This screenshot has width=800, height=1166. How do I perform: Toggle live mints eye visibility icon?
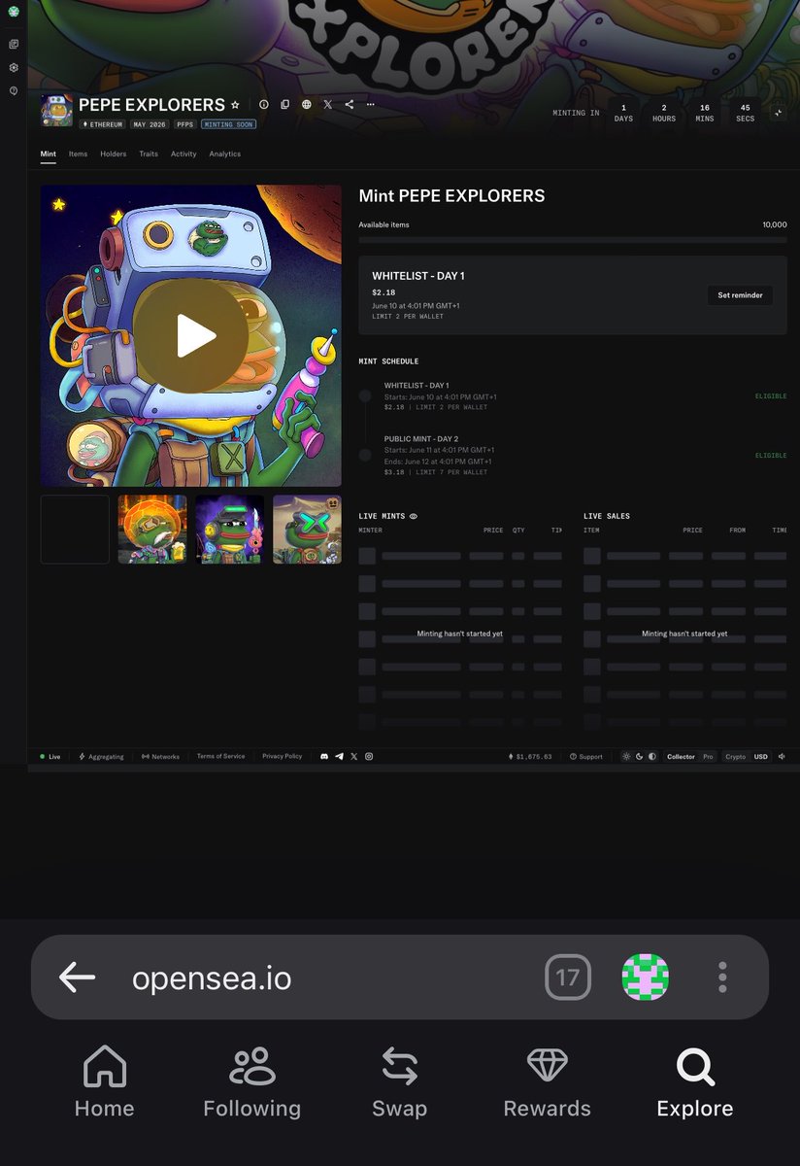[413, 517]
